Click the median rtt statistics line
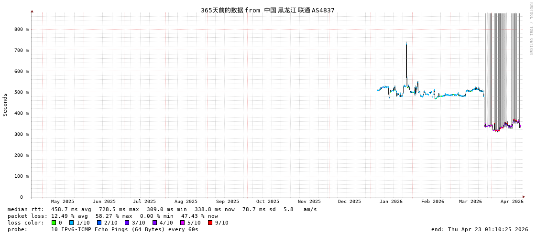The width and height of the screenshot is (536, 236). [162, 209]
